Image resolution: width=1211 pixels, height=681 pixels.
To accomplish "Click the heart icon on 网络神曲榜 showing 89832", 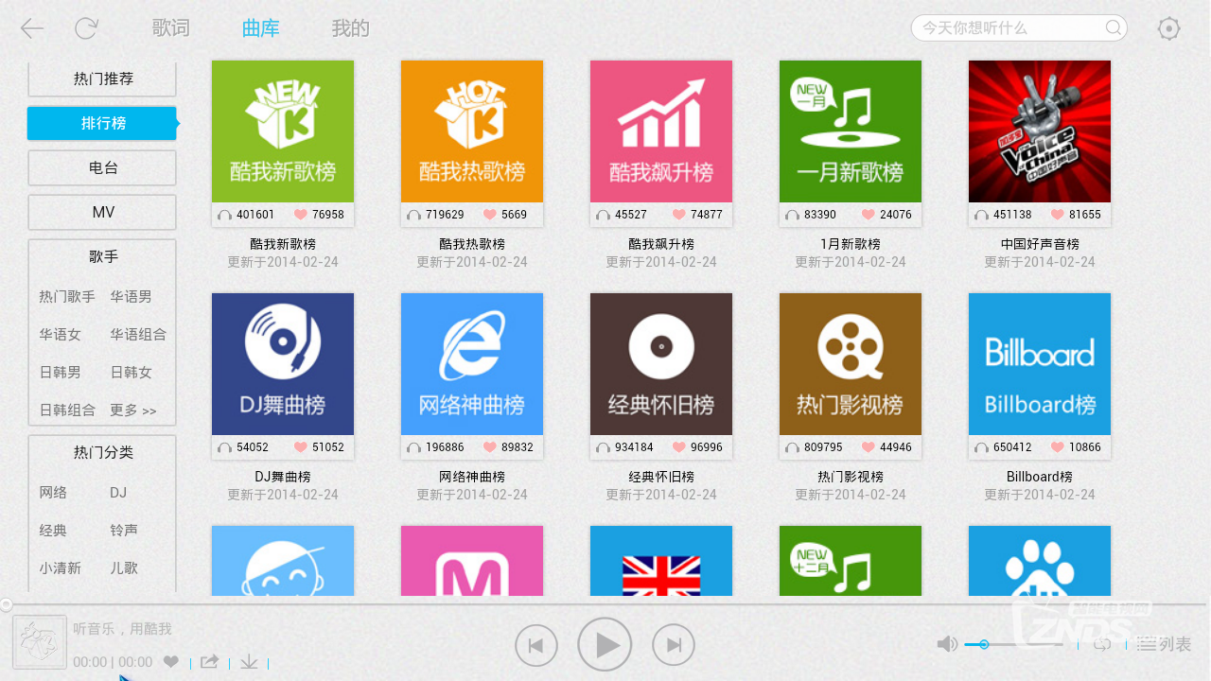I will click(x=490, y=447).
